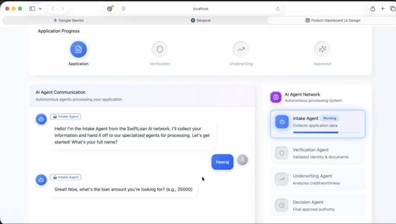Click "Final approval authority" text
Screen dimensions: 396x224
click(313, 209)
